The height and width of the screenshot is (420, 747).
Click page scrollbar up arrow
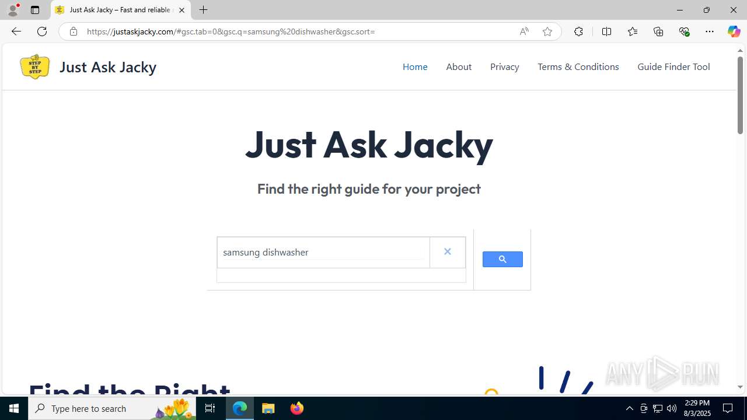[x=740, y=50]
